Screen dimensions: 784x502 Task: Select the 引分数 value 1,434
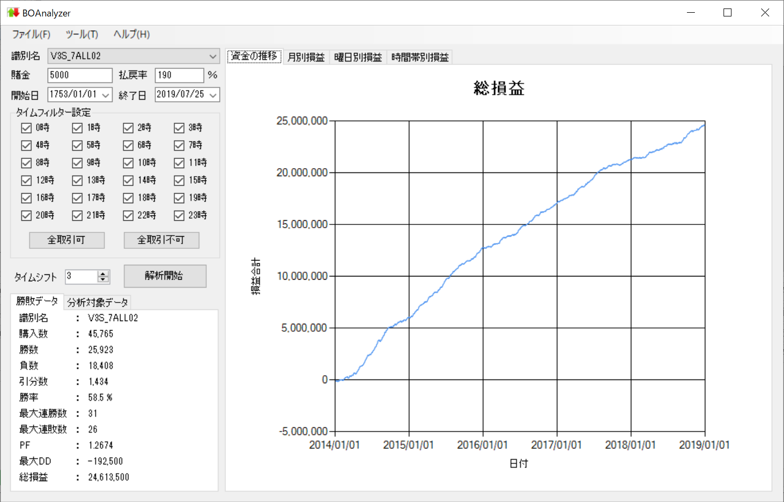(99, 382)
